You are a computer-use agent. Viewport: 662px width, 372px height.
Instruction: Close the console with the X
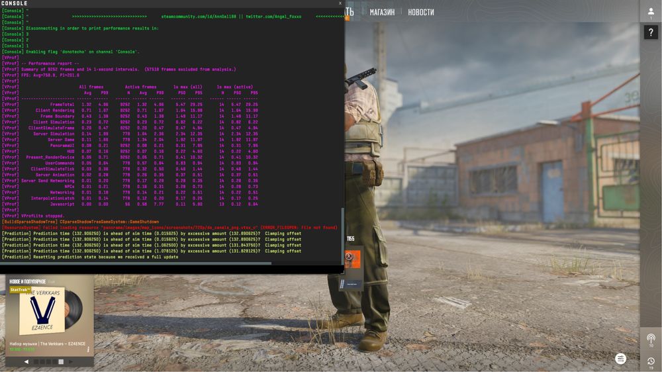click(x=340, y=3)
